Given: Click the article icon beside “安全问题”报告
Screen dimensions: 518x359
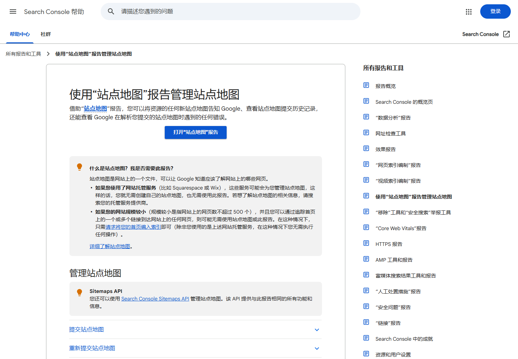Looking at the screenshot, I should point(366,306).
